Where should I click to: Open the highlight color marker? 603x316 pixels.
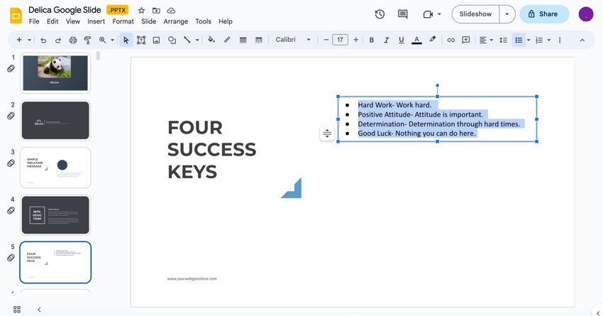click(x=433, y=40)
